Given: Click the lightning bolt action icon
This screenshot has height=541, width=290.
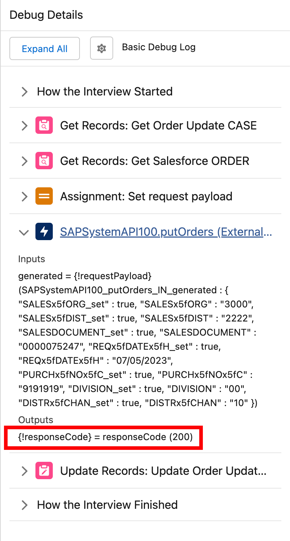Looking at the screenshot, I should coord(44,232).
